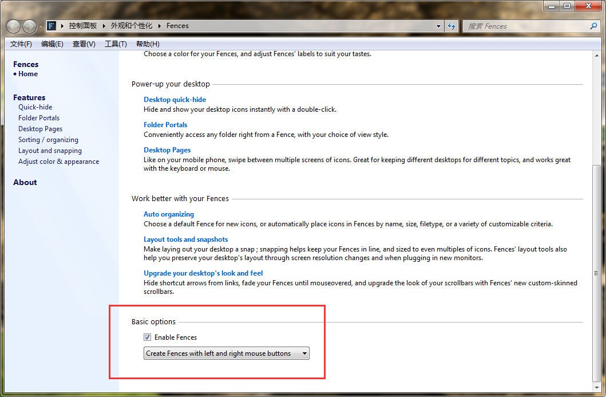
Task: Click the refresh icon beside address bar
Action: (451, 26)
